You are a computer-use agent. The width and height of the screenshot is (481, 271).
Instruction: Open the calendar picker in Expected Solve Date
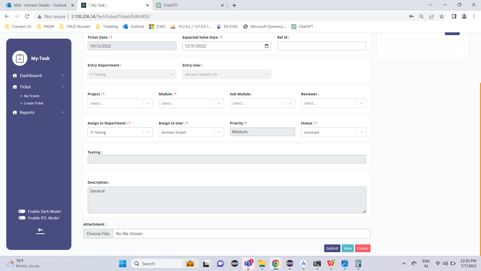point(267,46)
